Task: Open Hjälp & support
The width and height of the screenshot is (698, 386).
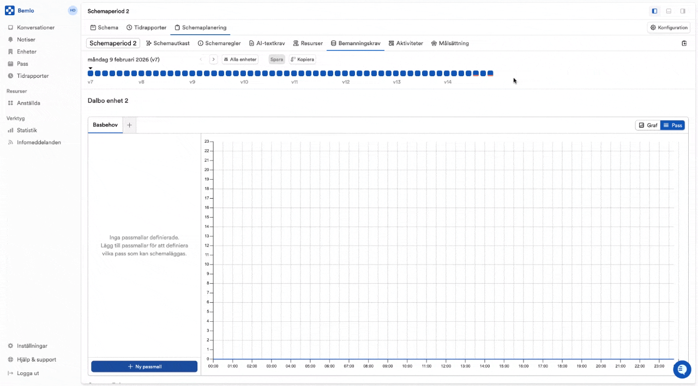Action: coord(37,359)
